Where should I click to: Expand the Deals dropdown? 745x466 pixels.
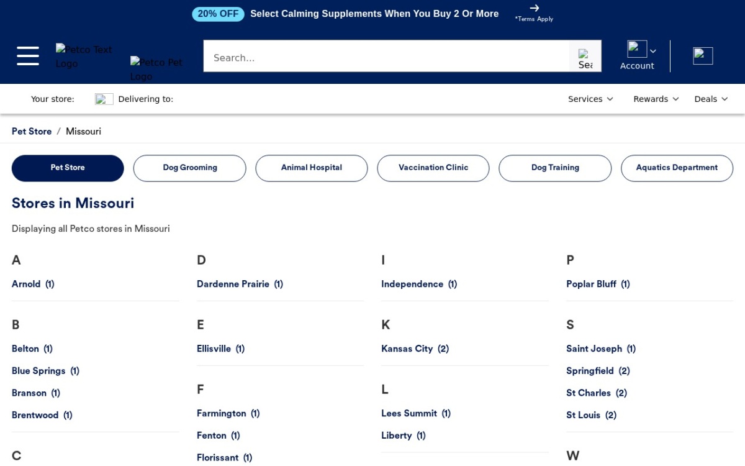[x=711, y=99]
